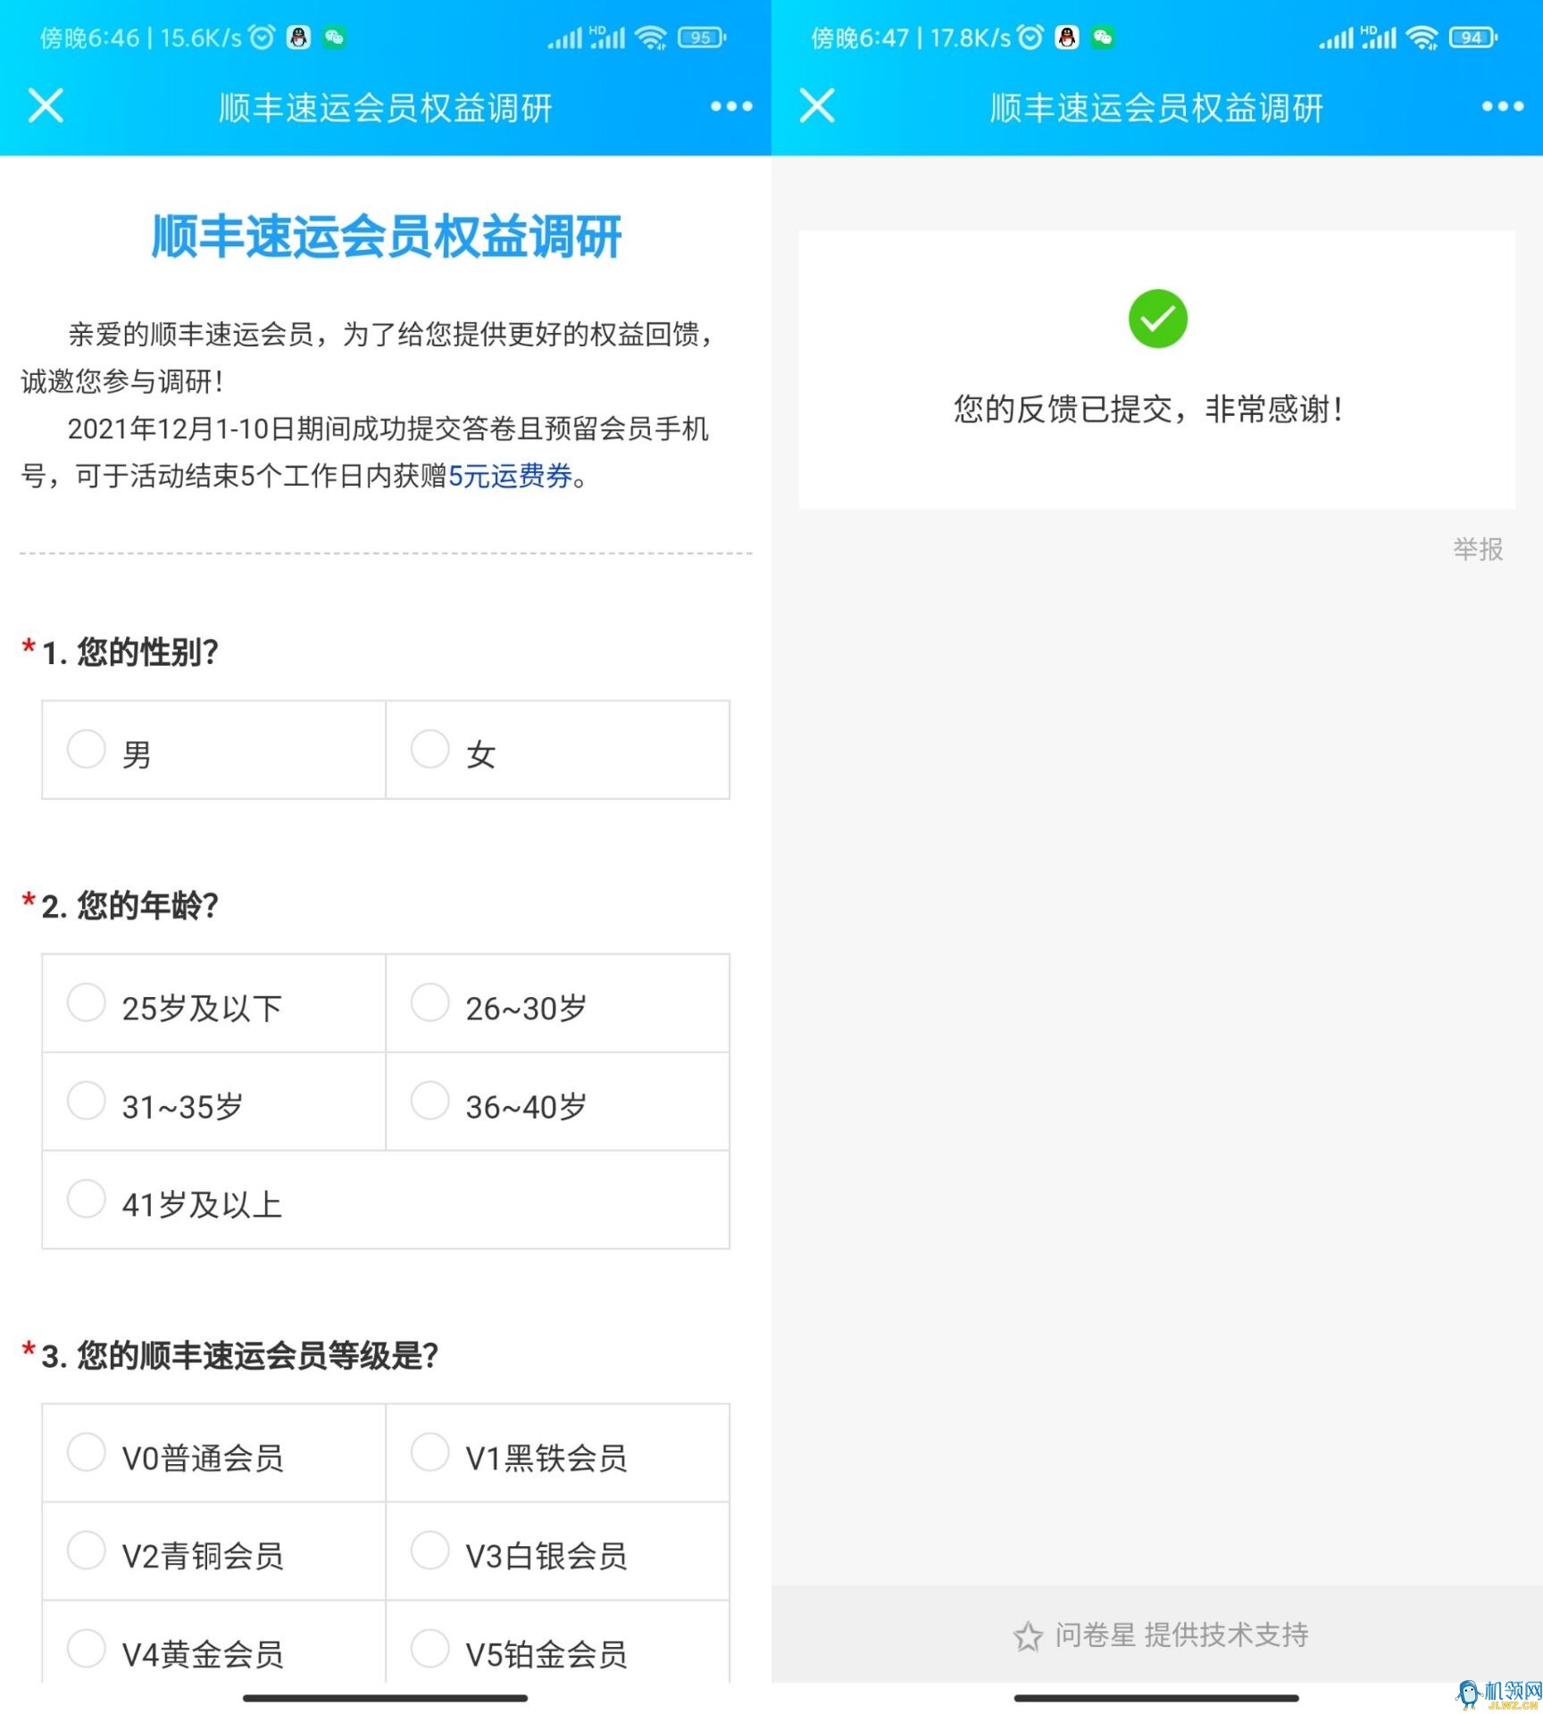Image resolution: width=1543 pixels, height=1714 pixels.
Task: Tap the HD signal bars in right status bar
Action: pyautogui.click(x=1378, y=37)
